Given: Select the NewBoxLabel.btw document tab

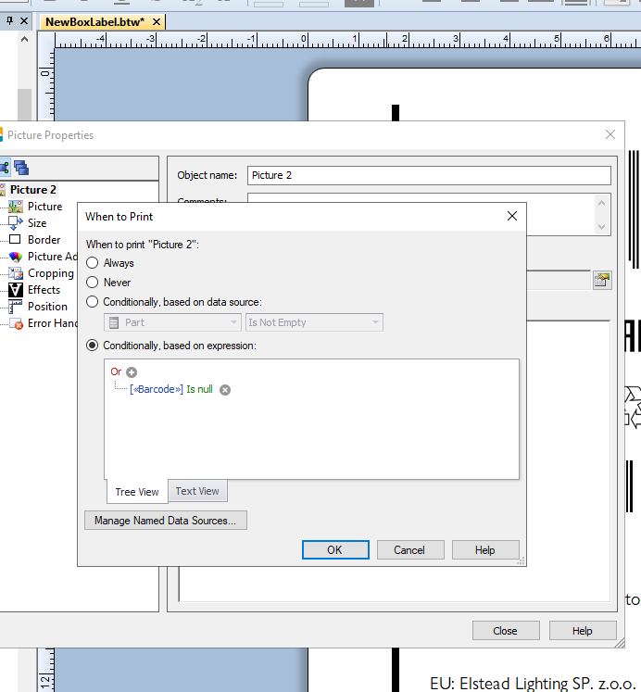Looking at the screenshot, I should pos(94,22).
